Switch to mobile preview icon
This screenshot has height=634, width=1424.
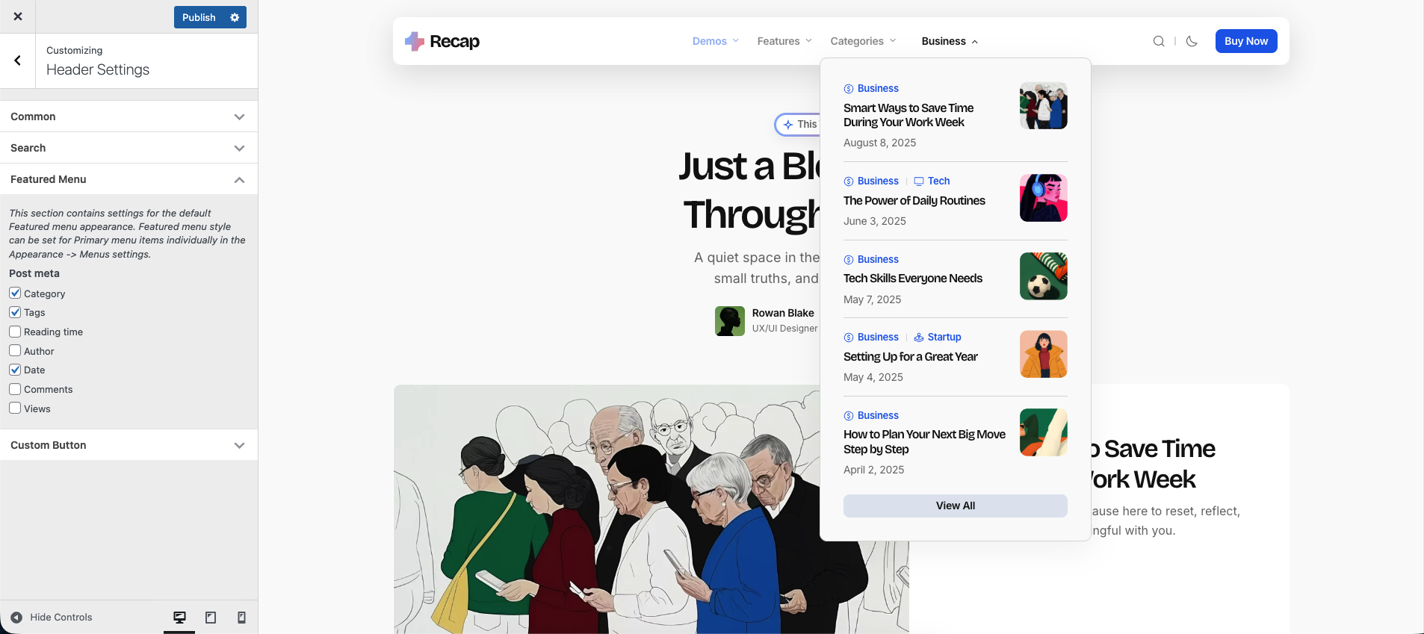241,618
